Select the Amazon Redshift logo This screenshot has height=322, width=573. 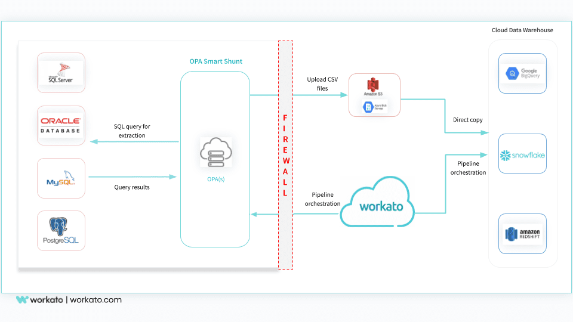(x=522, y=234)
